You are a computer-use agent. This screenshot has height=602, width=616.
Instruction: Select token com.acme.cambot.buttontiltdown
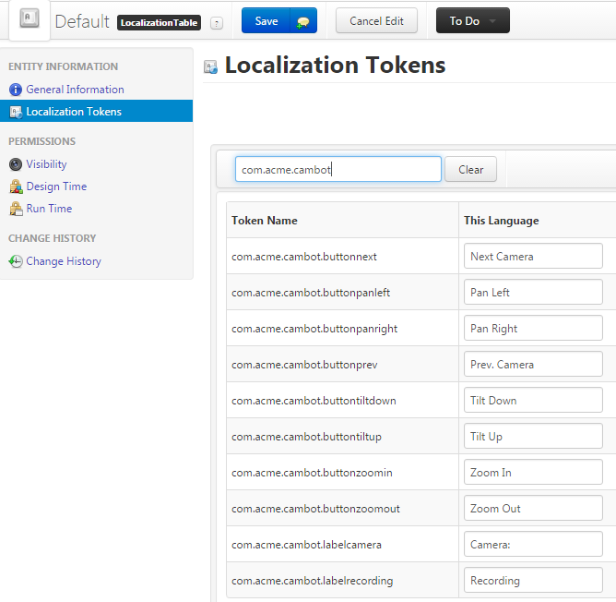314,401
